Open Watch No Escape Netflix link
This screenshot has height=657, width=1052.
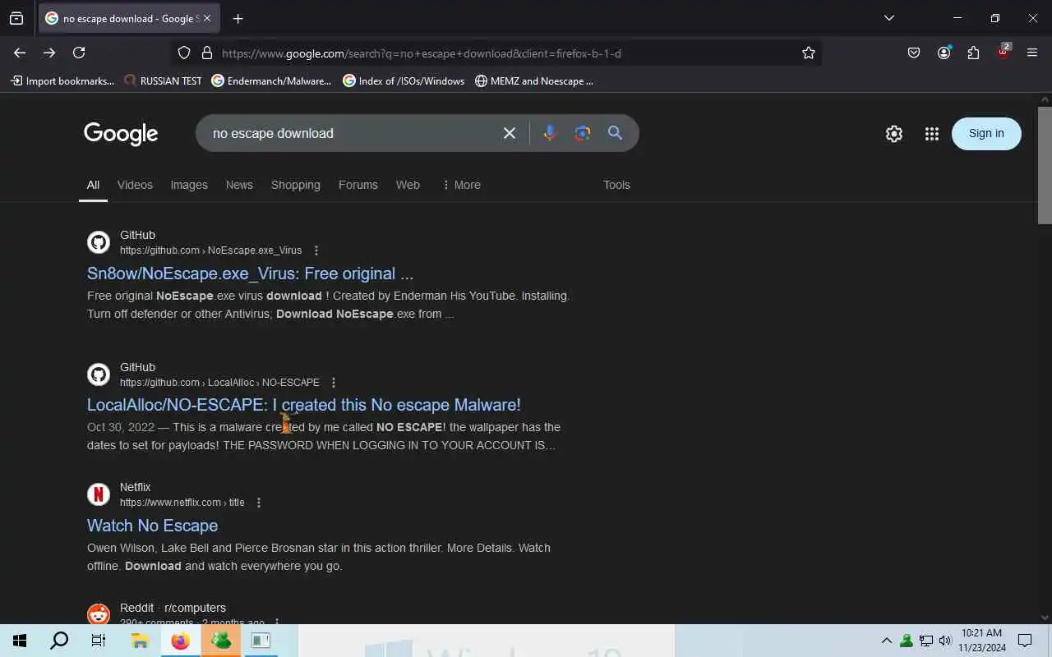click(152, 526)
